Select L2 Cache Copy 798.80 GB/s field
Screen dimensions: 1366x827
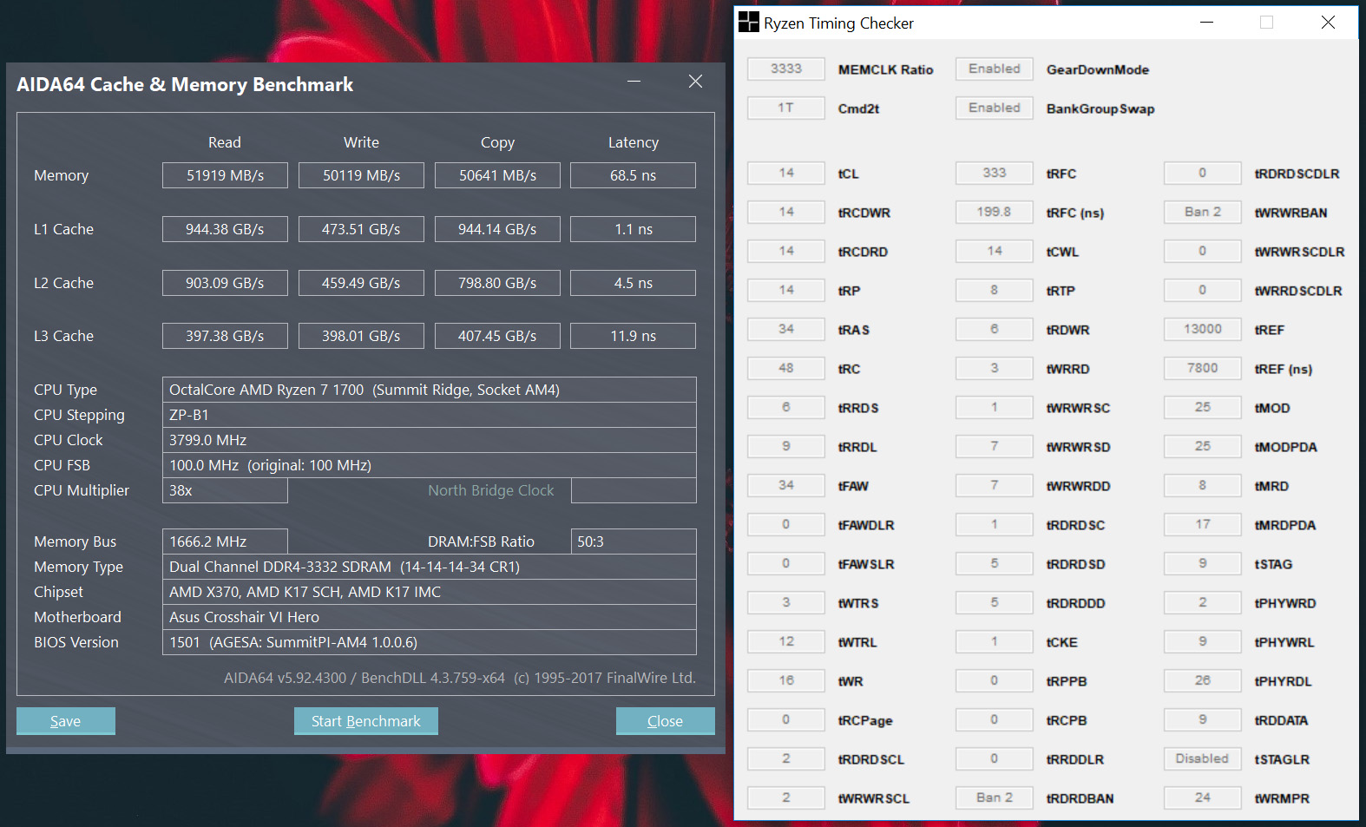coord(497,283)
